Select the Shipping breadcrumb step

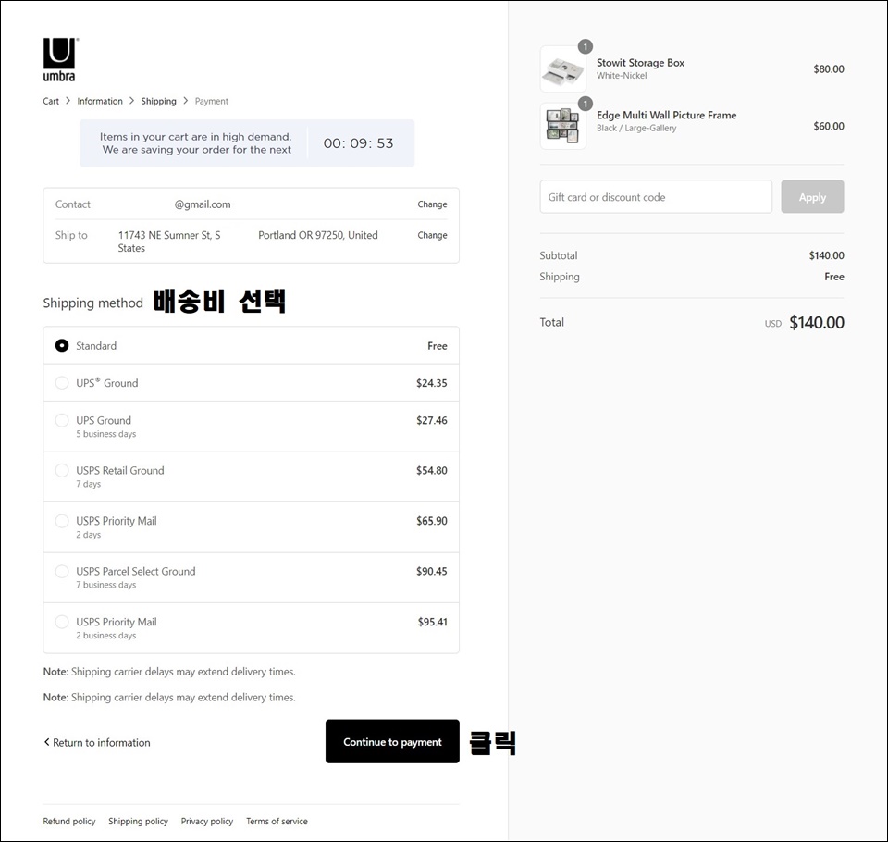(x=158, y=101)
